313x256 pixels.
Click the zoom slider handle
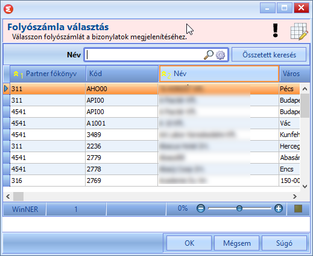239,208
